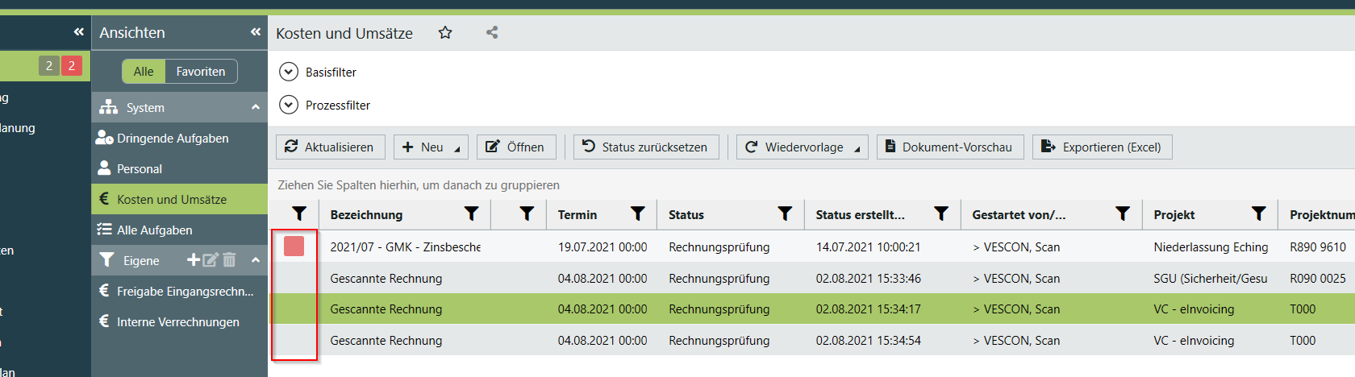Open filter for the Termin column
This screenshot has width=1355, height=377.
pos(638,214)
